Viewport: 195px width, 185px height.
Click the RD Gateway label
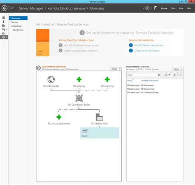(x=79, y=86)
